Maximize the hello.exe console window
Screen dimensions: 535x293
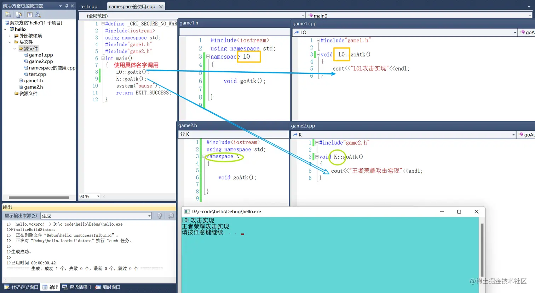pyautogui.click(x=459, y=211)
